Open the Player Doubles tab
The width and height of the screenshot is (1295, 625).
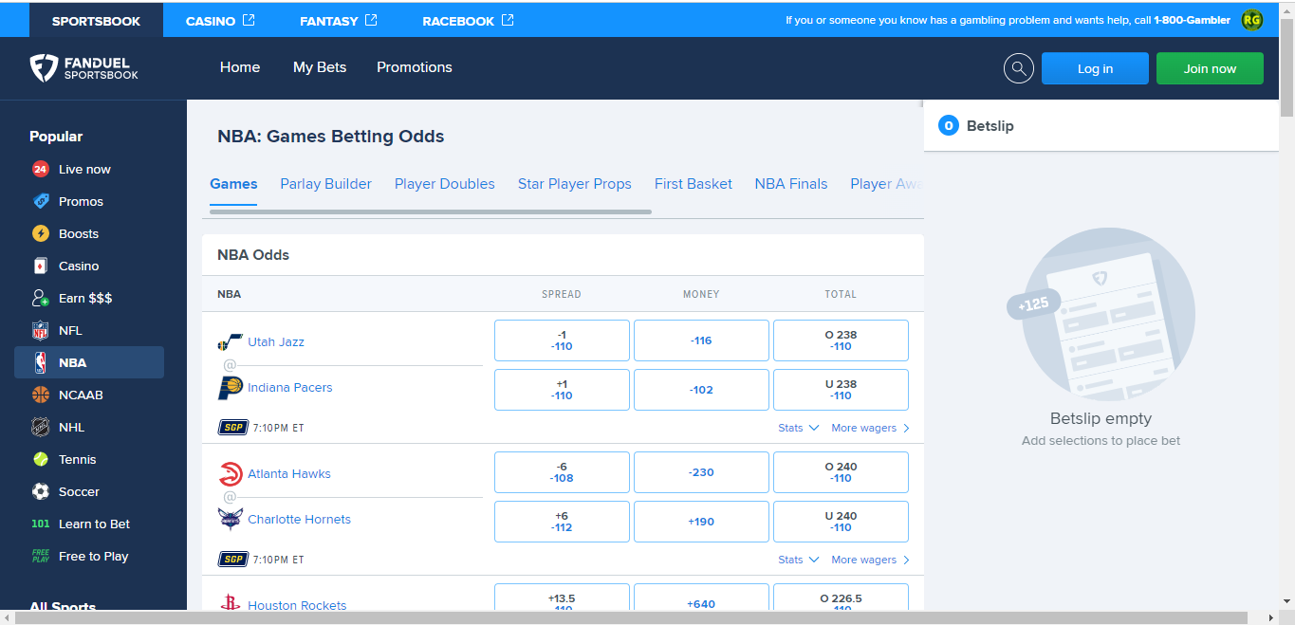[x=445, y=184]
